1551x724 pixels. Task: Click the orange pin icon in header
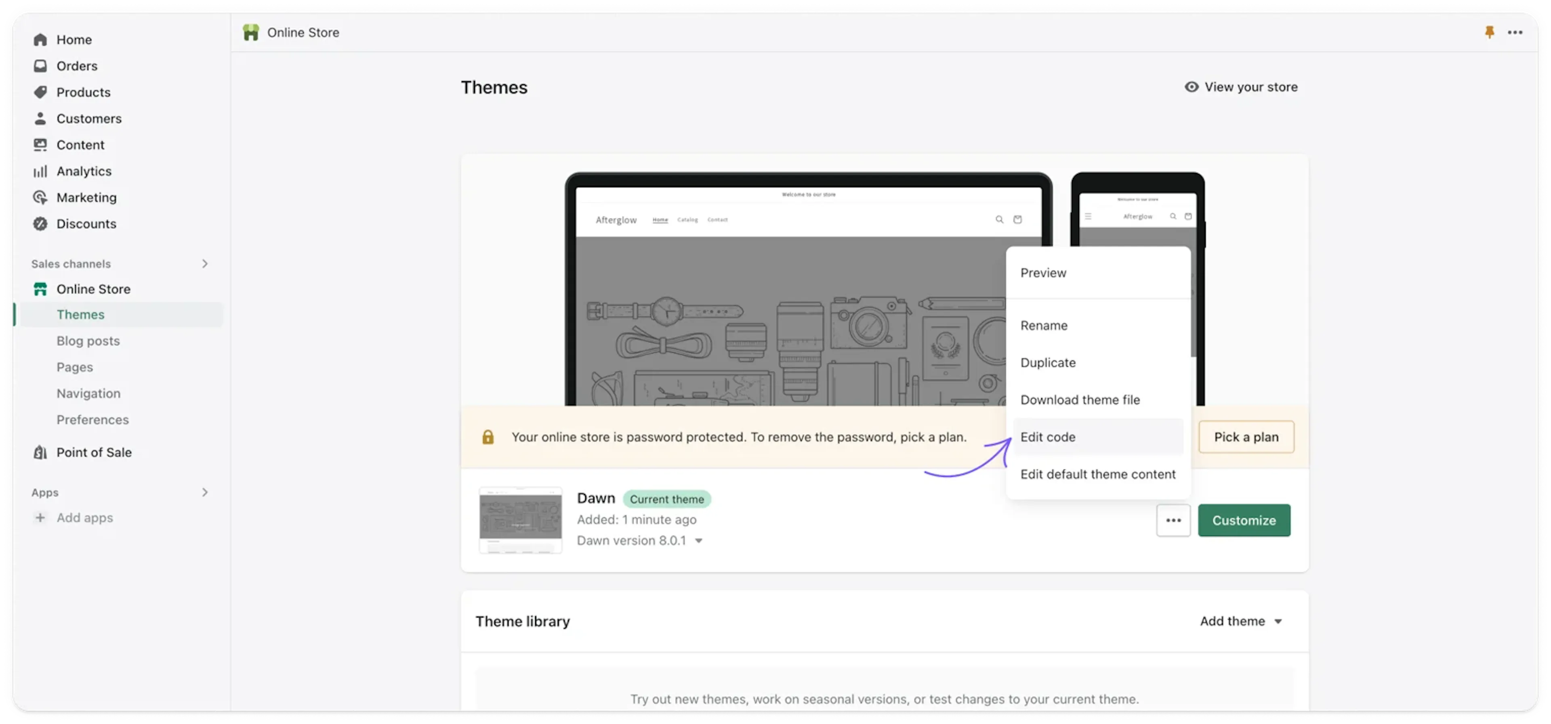pyautogui.click(x=1489, y=33)
